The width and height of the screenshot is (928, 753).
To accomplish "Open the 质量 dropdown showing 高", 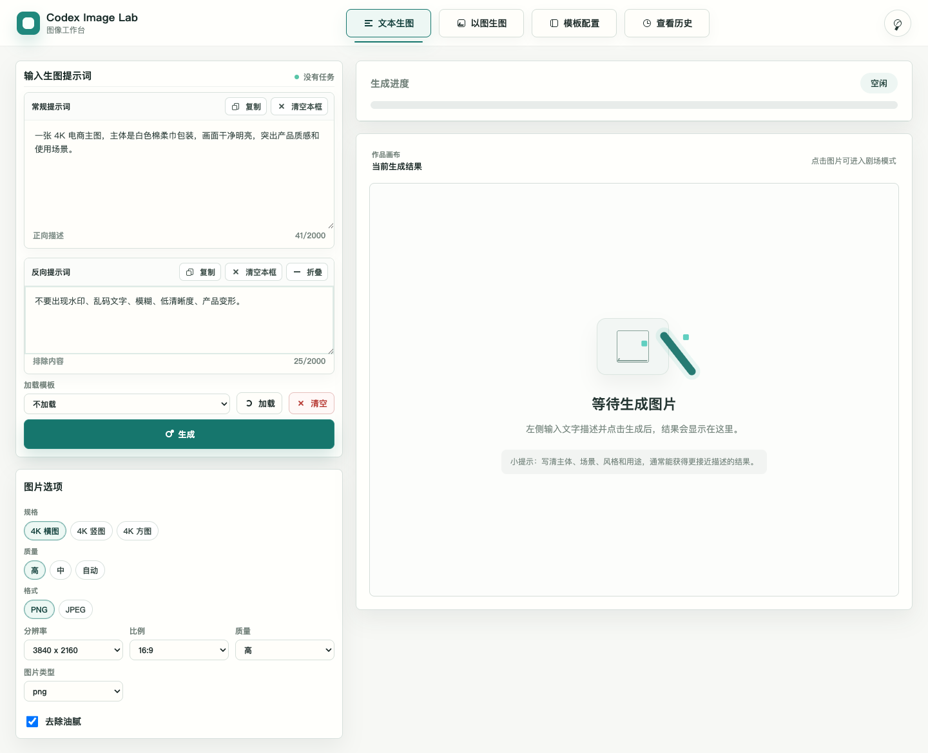I will (285, 650).
